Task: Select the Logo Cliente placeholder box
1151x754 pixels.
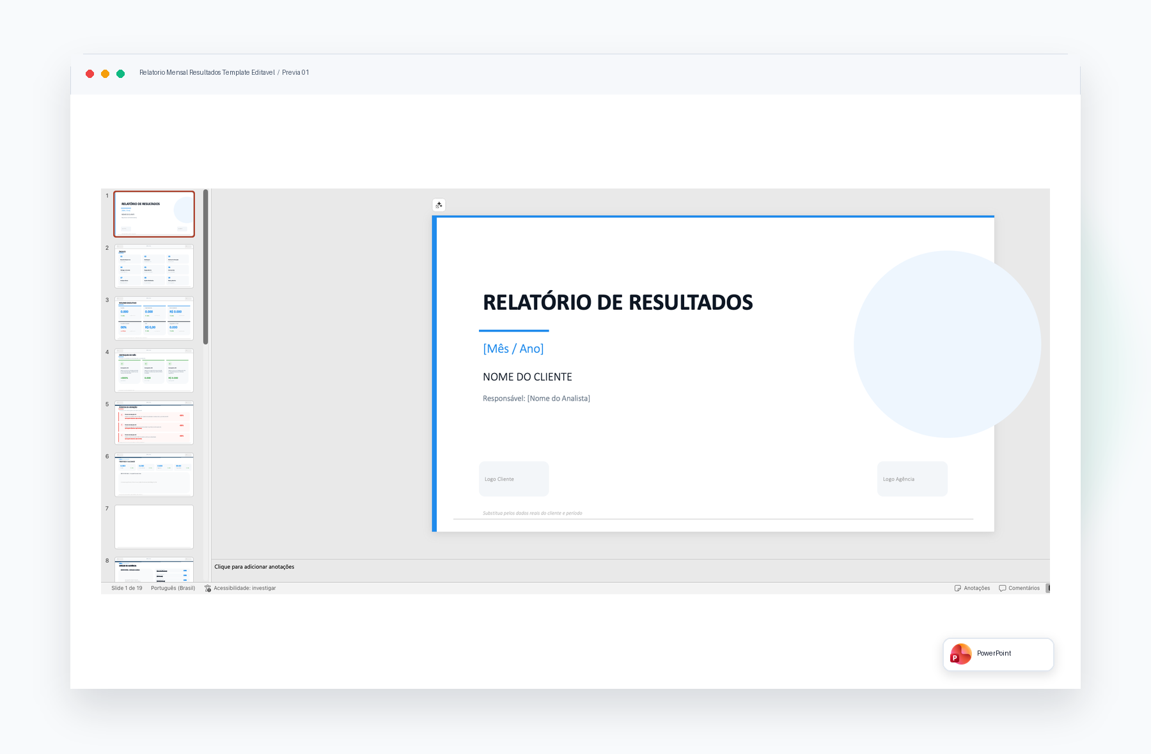Action: pyautogui.click(x=514, y=479)
